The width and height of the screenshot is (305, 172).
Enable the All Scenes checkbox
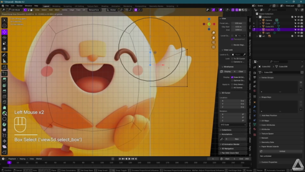[232, 87]
